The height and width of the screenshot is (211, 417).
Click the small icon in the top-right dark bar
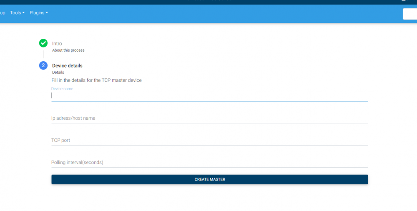[x=404, y=1]
